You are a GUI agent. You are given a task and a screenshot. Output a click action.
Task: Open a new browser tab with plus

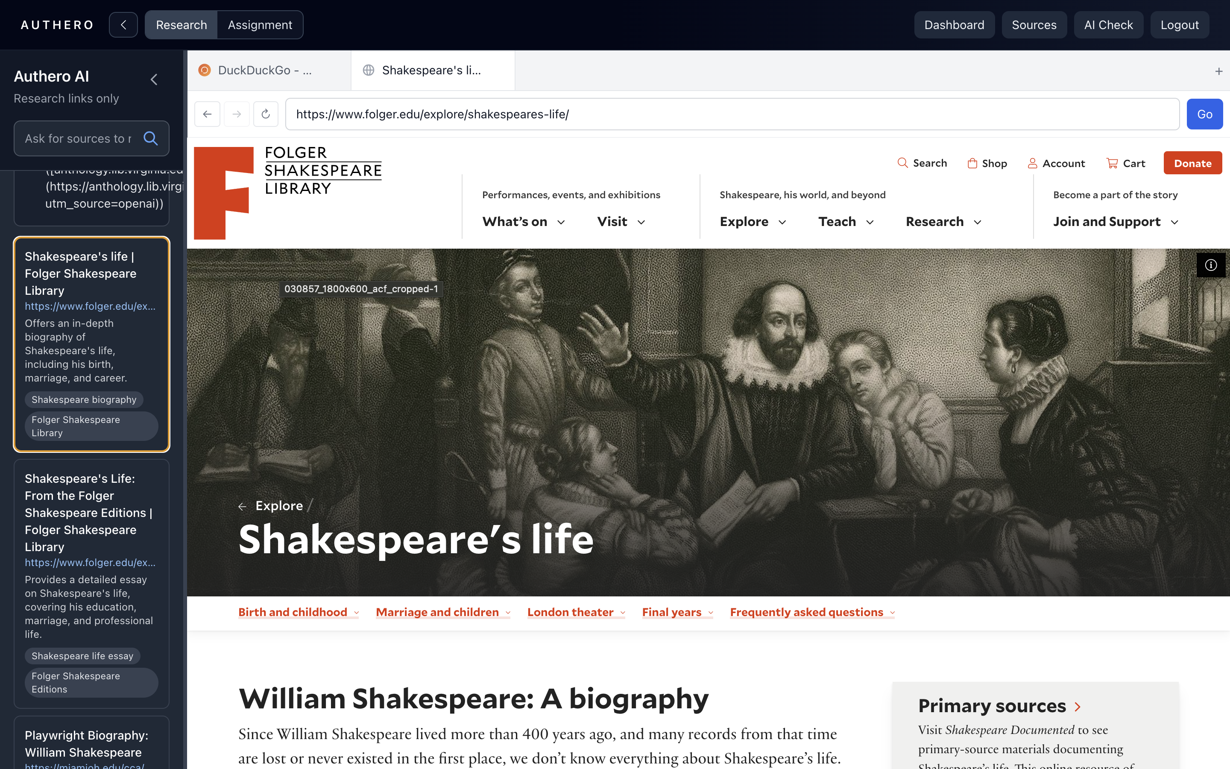pos(1218,71)
